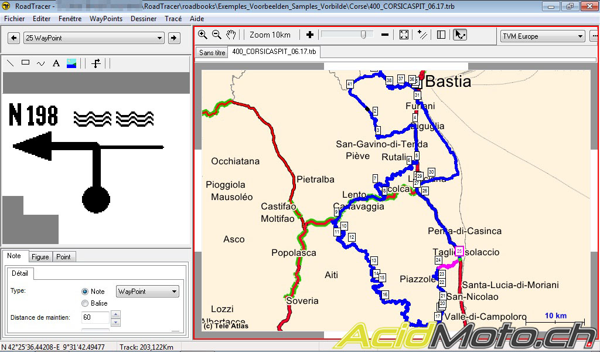Click waypoint marker 12 on the map

tap(352, 237)
